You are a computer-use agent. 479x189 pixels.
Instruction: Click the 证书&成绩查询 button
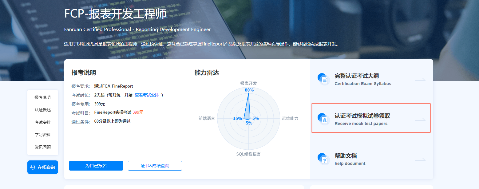[155, 166]
